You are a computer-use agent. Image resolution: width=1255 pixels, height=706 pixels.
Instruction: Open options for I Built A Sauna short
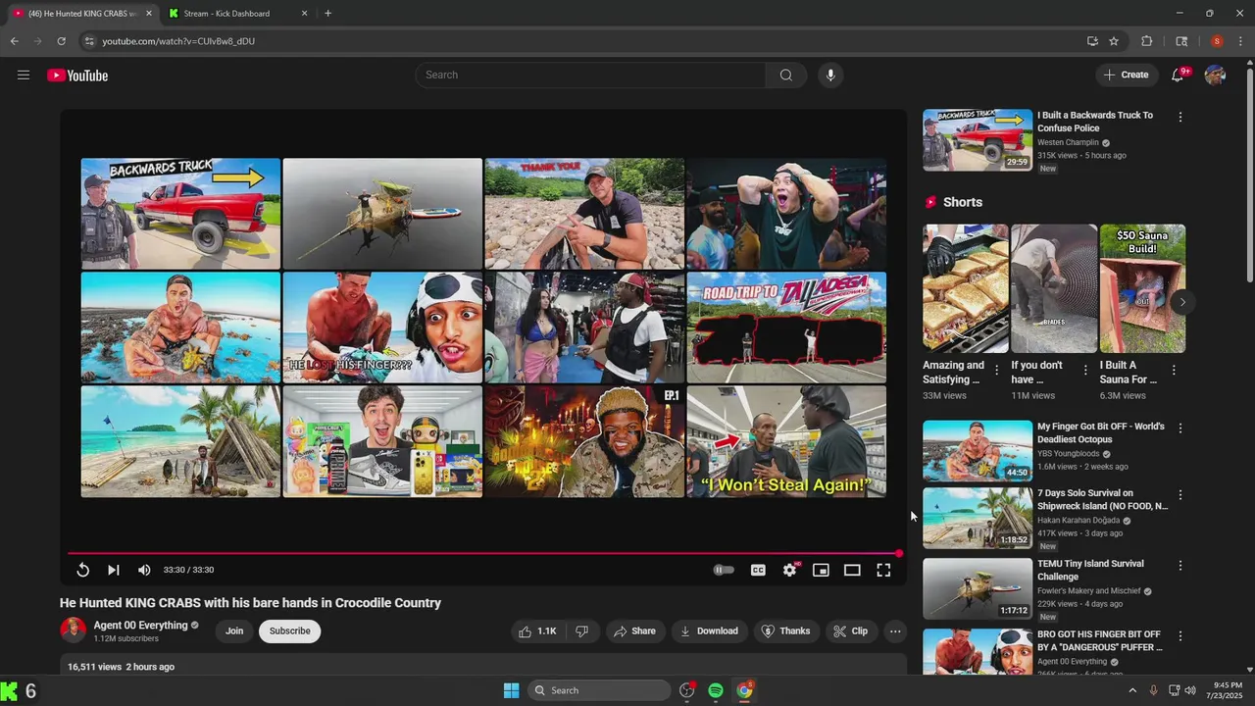[1174, 370]
